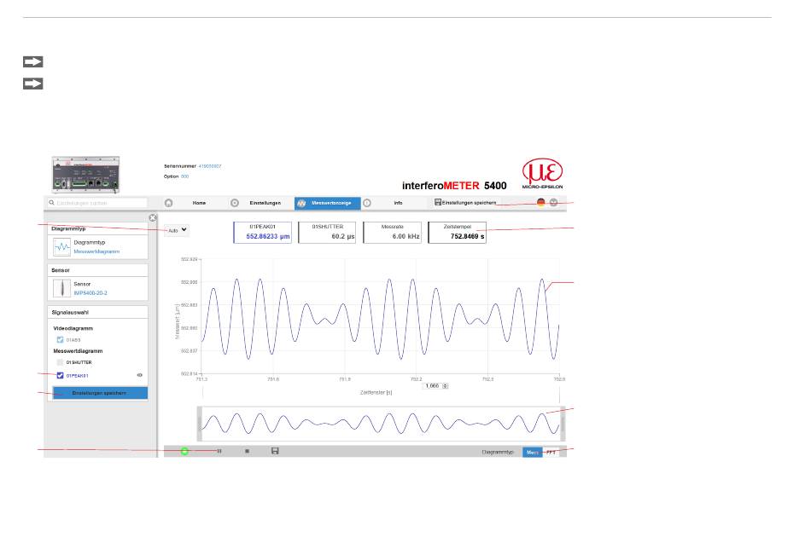
Task: Click the 01SHUTTER signal label in the sidebar
Action: (79, 362)
